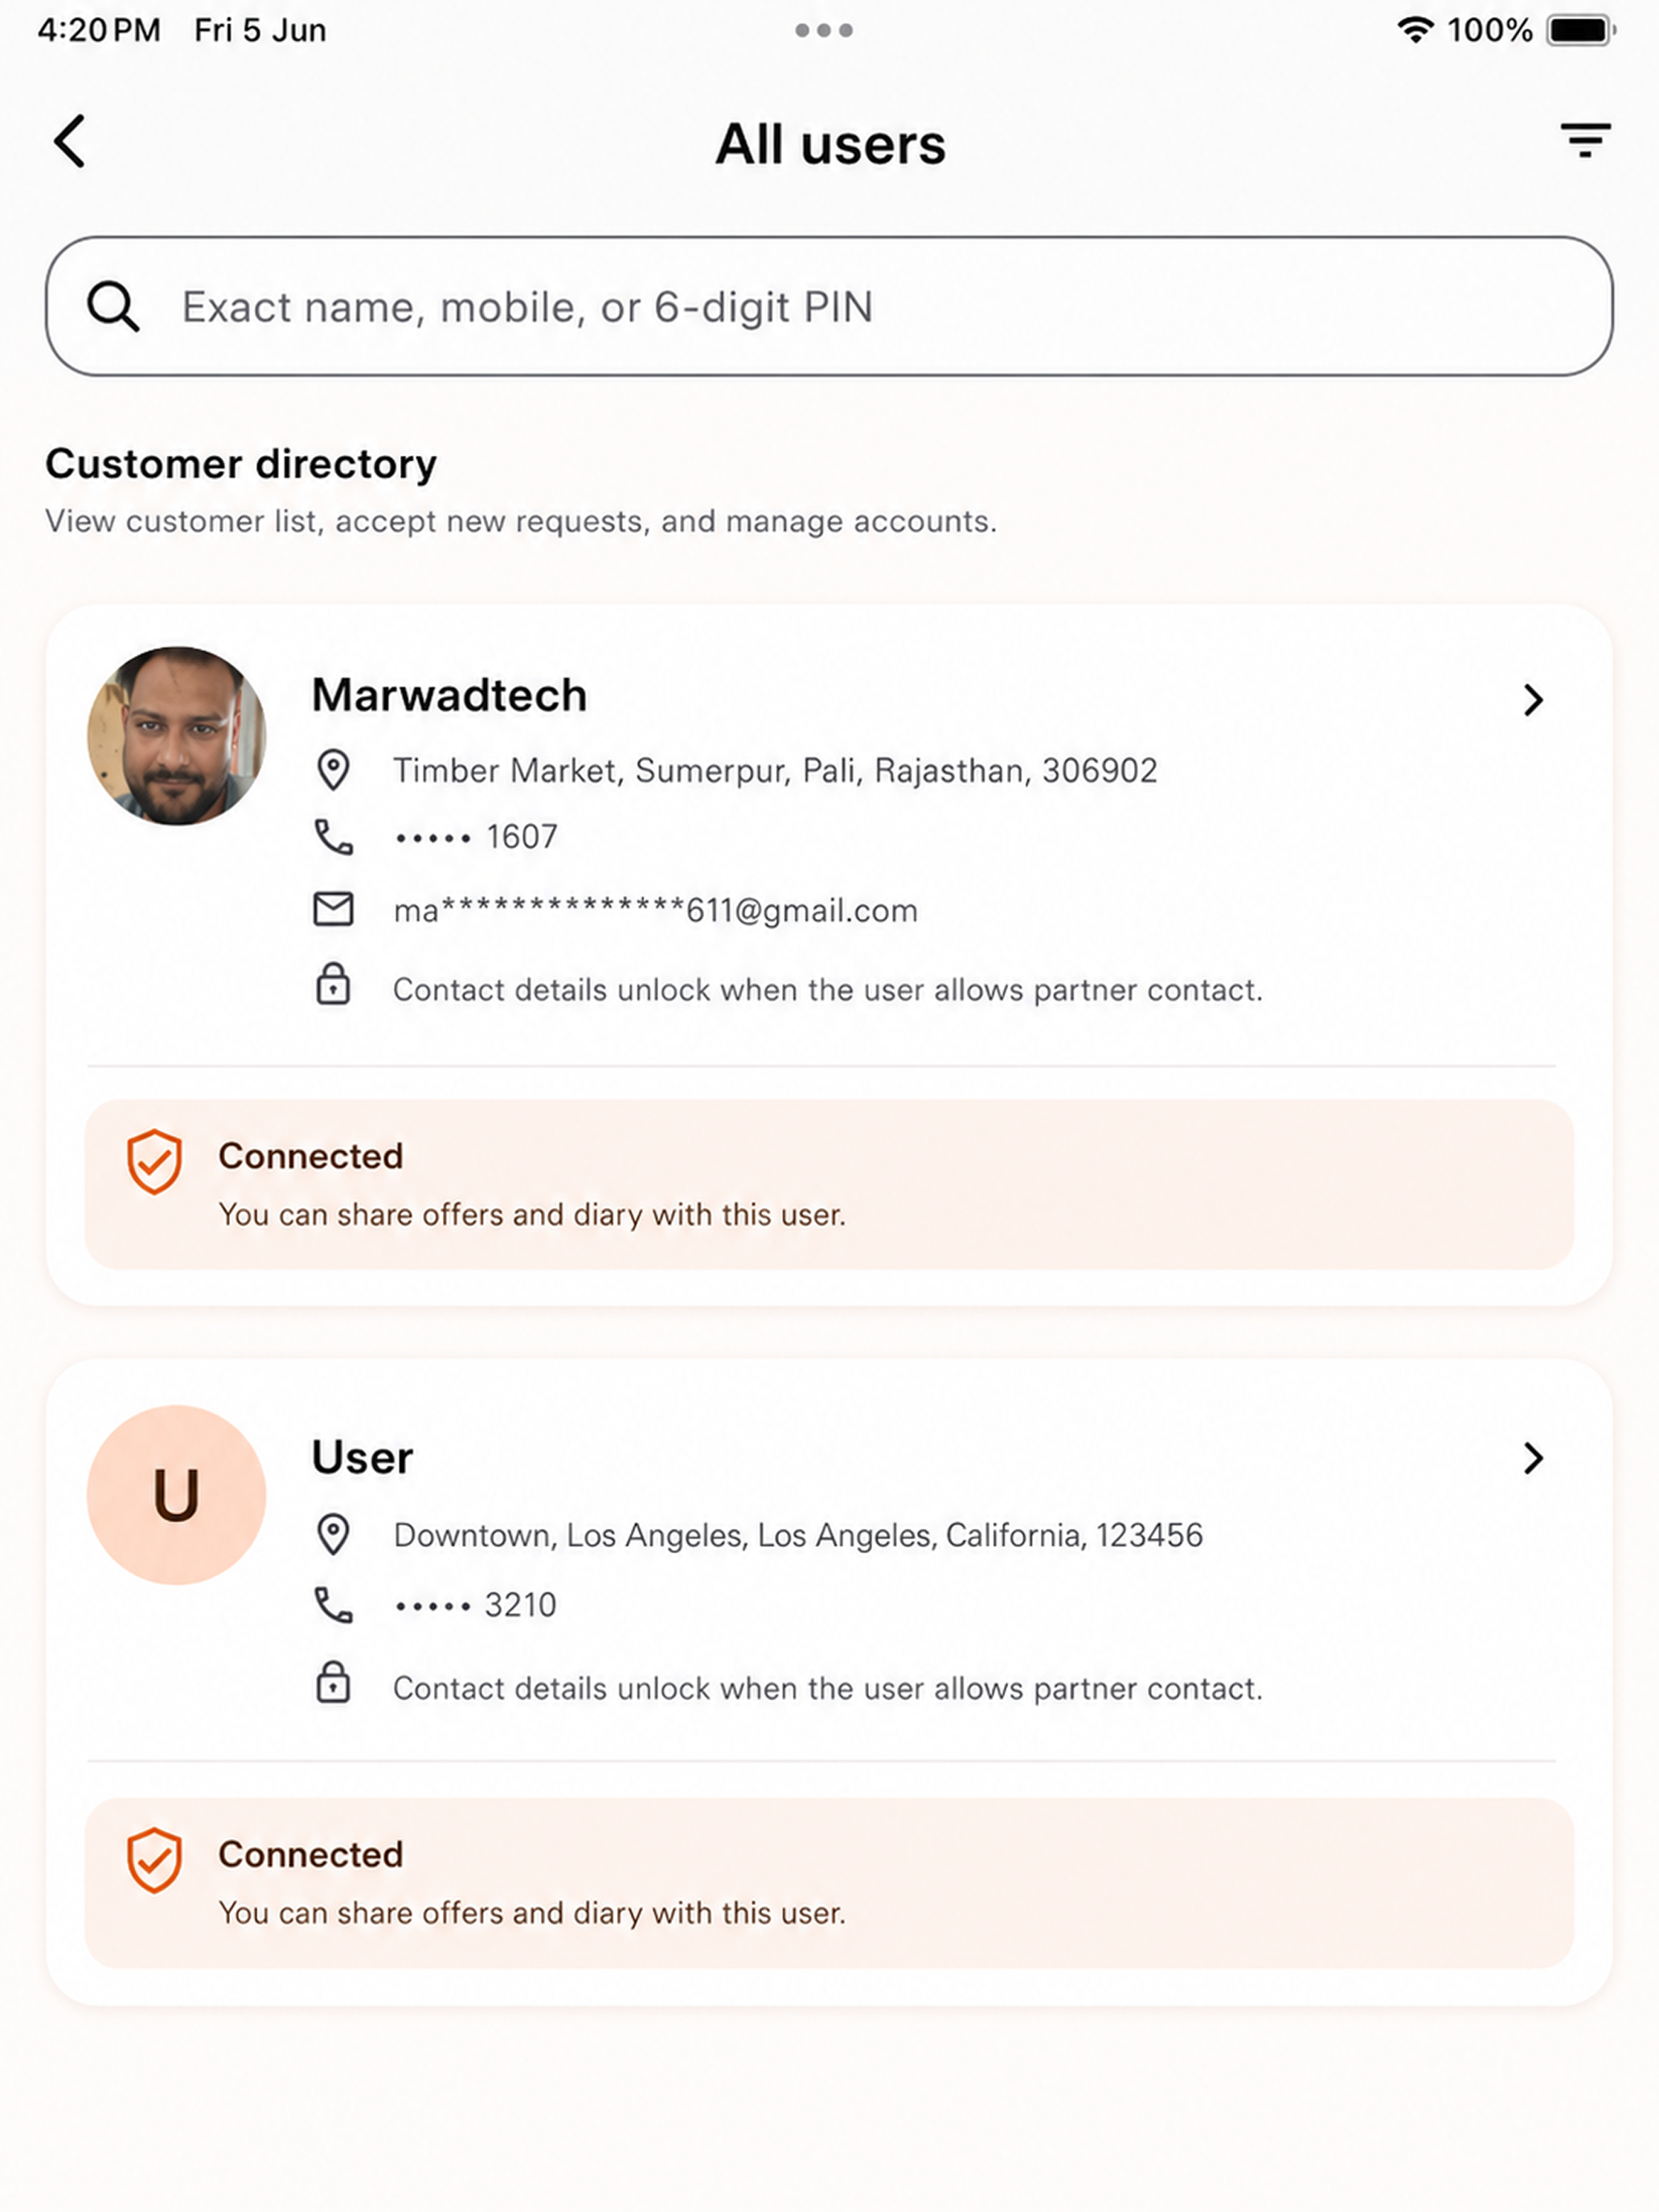Select Marwadtech's Connected status banner
Image resolution: width=1659 pixels, height=2212 pixels.
coord(829,1185)
